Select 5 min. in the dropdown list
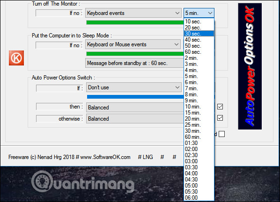Screen dimensions: 280x202 tap(199, 76)
